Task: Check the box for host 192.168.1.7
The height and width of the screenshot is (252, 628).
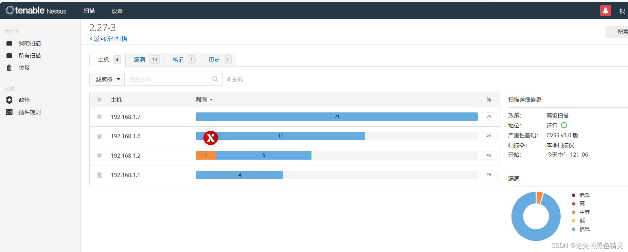Action: [99, 117]
